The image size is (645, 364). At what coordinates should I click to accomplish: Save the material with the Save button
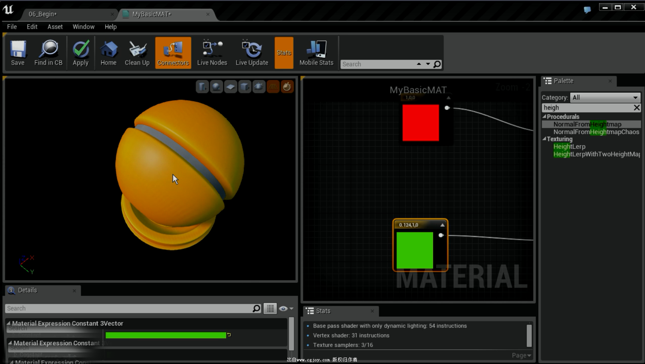point(18,53)
